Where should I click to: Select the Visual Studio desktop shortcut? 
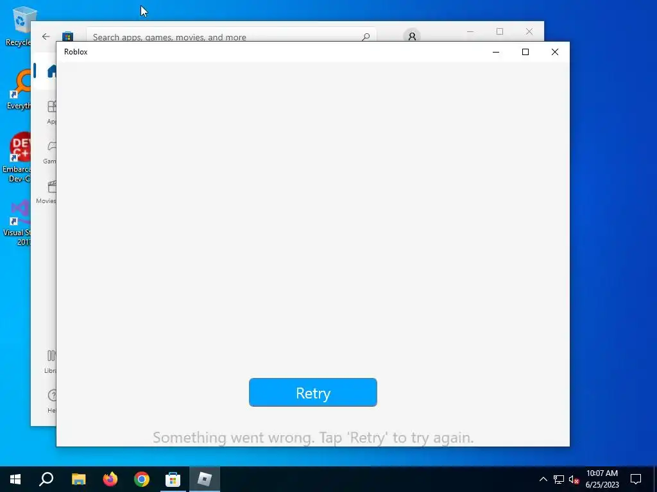(x=17, y=222)
